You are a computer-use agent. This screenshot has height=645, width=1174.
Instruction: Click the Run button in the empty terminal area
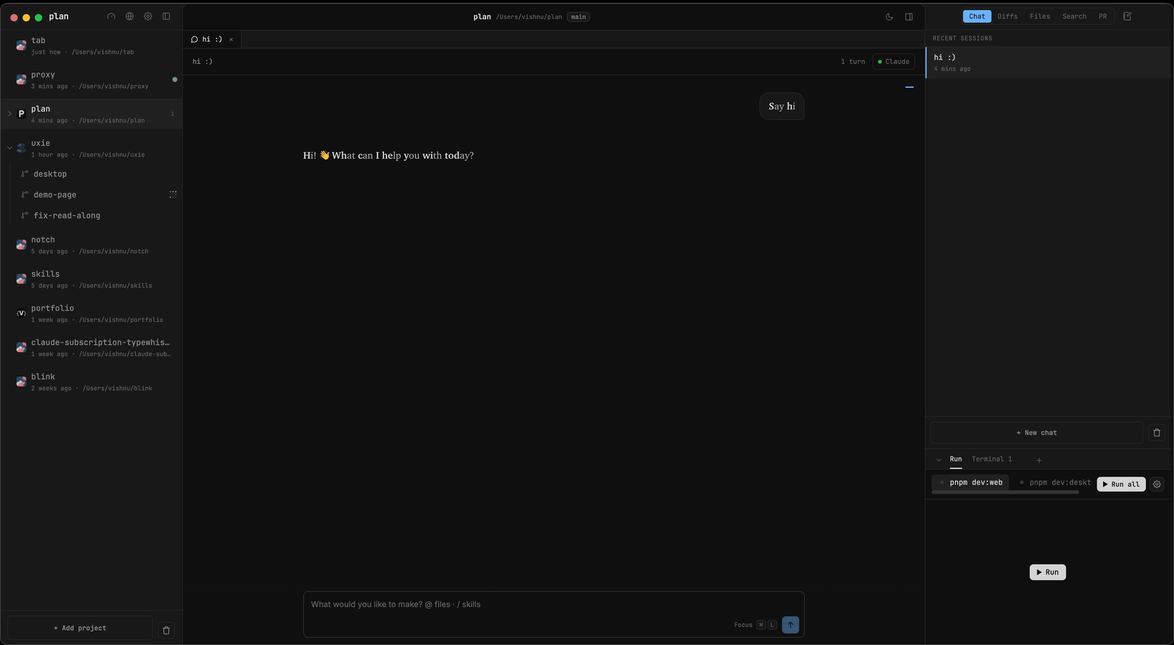1047,572
